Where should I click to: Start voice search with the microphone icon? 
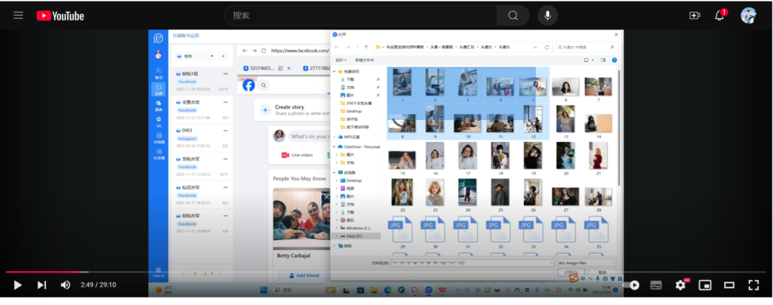pos(549,15)
